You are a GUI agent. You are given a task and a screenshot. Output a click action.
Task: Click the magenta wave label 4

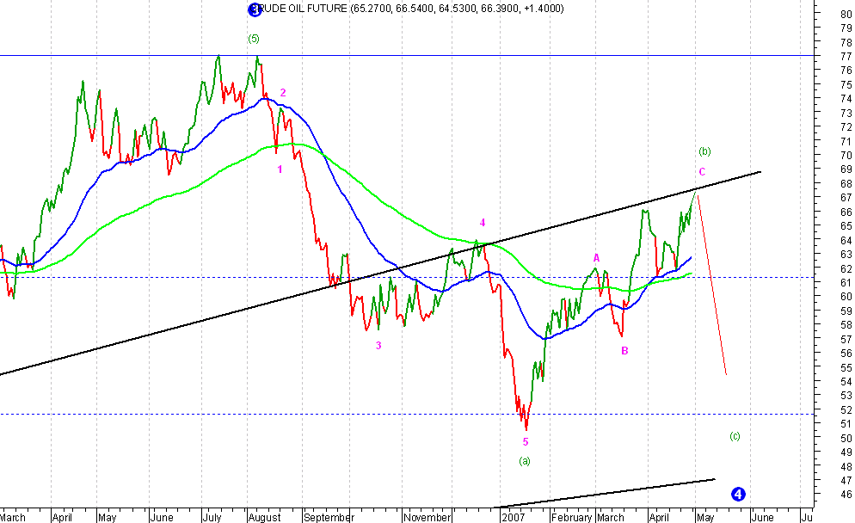tap(482, 223)
